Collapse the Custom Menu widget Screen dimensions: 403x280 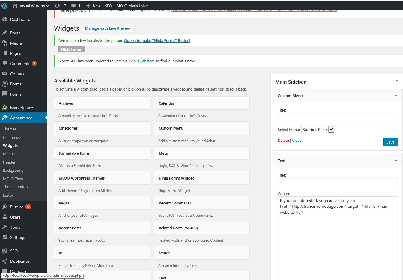coord(396,96)
